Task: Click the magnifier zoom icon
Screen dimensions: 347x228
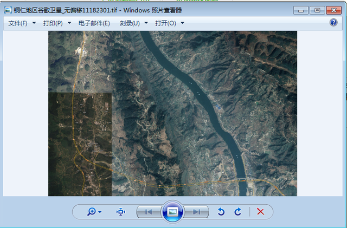Action: [x=91, y=212]
